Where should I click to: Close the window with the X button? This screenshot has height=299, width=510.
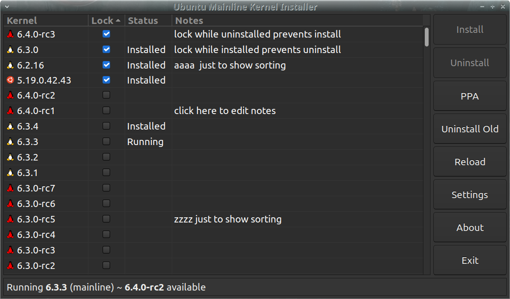click(503, 7)
